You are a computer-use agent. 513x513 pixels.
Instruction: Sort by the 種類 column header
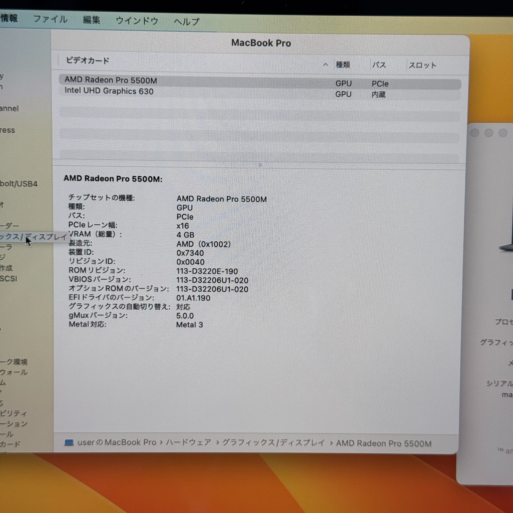(x=343, y=65)
